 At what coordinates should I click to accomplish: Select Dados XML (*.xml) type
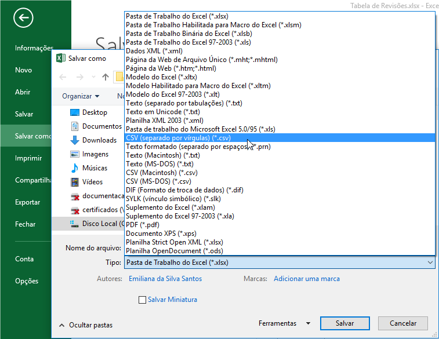tap(280, 51)
